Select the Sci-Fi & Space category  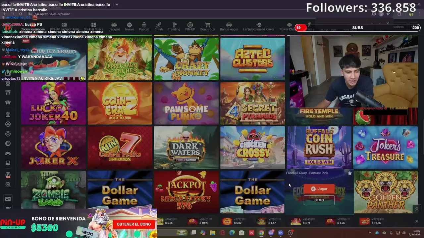pyautogui.click(x=93, y=27)
